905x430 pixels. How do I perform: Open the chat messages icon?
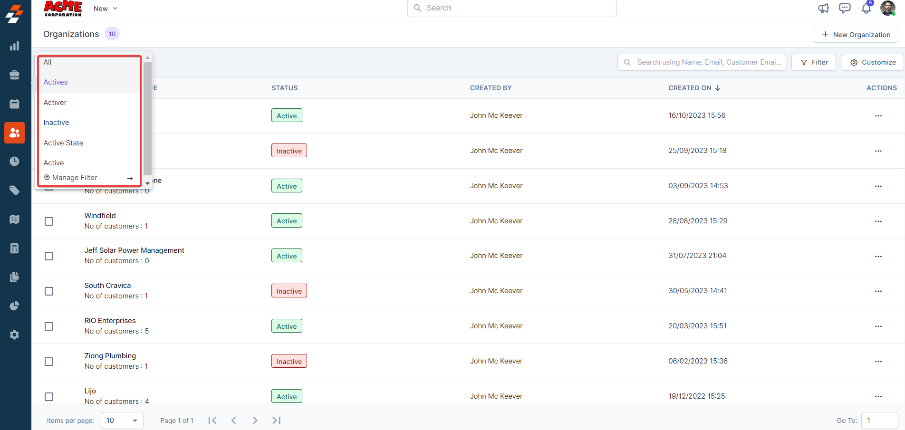(x=845, y=8)
